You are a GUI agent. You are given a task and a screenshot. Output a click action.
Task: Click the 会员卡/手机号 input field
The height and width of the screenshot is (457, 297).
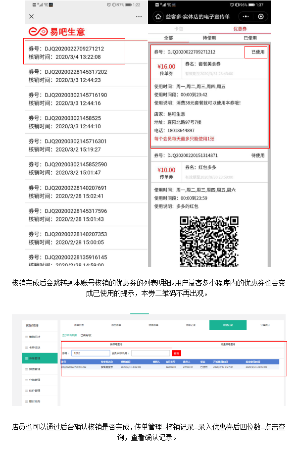point(150,353)
